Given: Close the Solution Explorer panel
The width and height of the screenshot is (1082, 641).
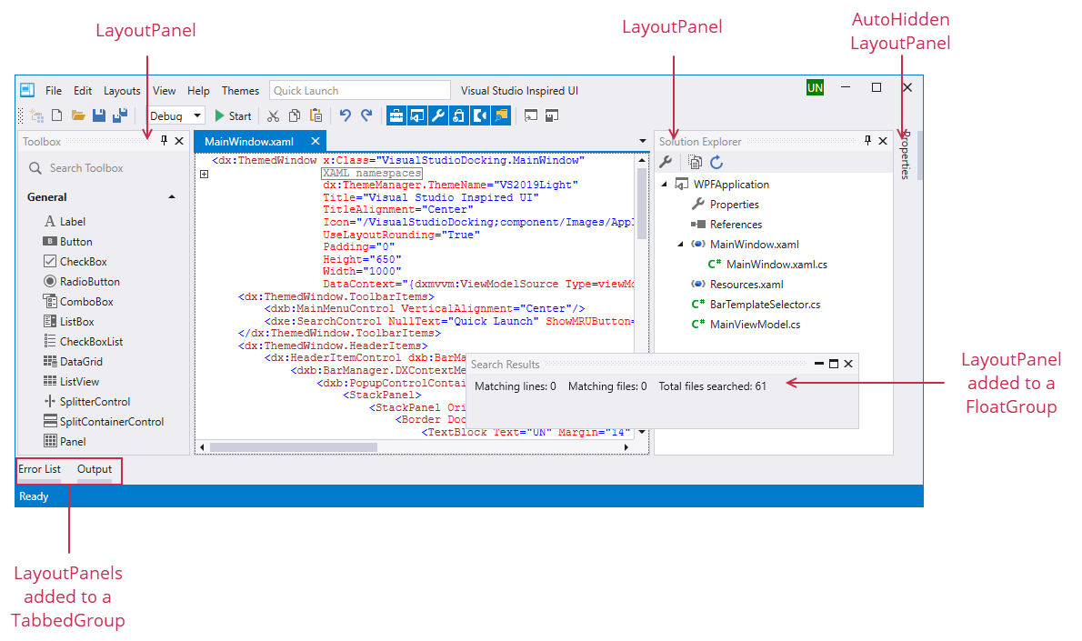Looking at the screenshot, I should click(883, 141).
